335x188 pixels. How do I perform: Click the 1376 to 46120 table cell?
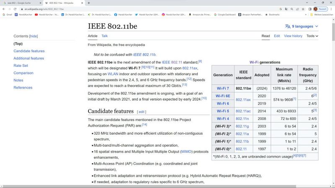(284, 88)
